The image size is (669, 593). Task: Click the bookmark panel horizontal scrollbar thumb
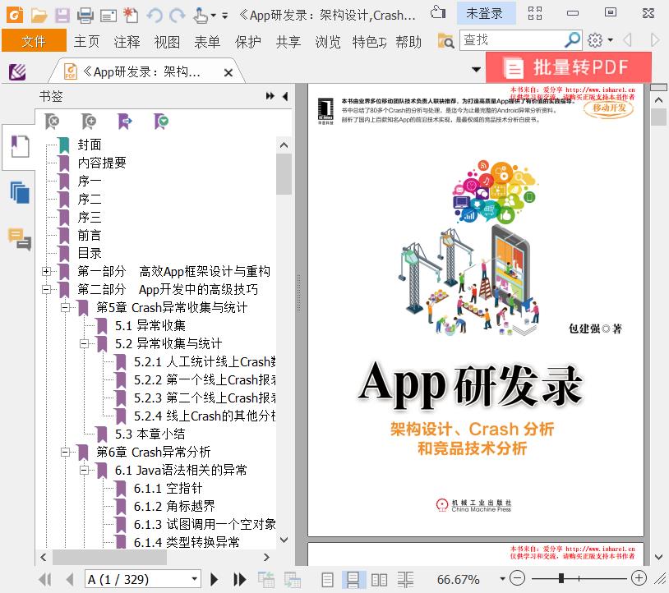109,557
